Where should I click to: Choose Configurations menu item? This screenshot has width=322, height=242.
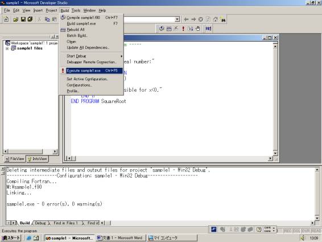point(92,85)
